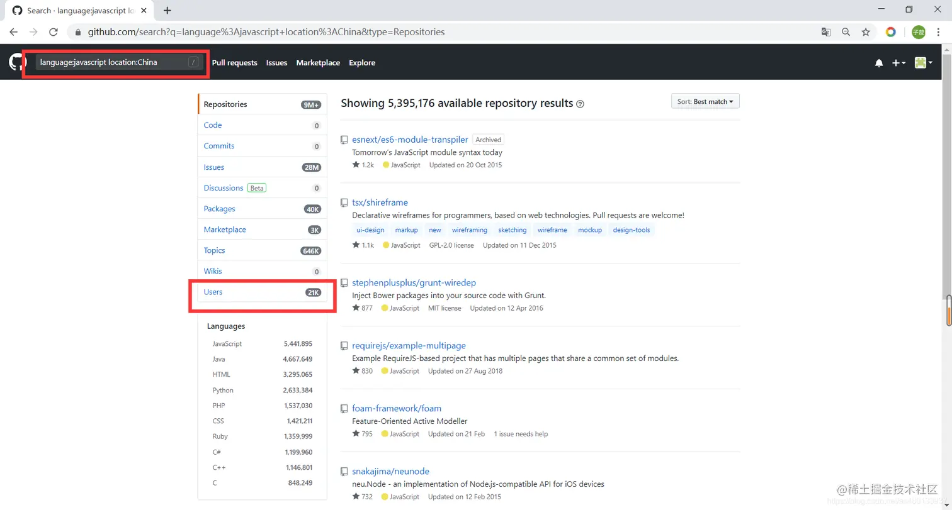952x510 pixels.
Task: Click the browser translate icon
Action: 825,31
